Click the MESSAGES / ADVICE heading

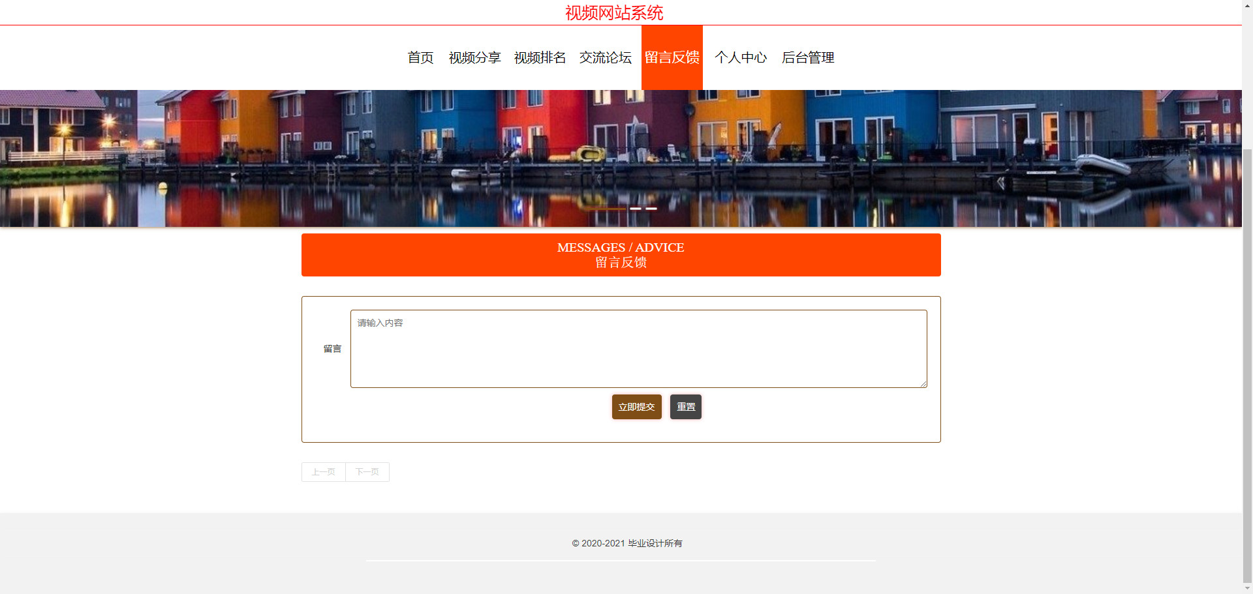pos(621,248)
